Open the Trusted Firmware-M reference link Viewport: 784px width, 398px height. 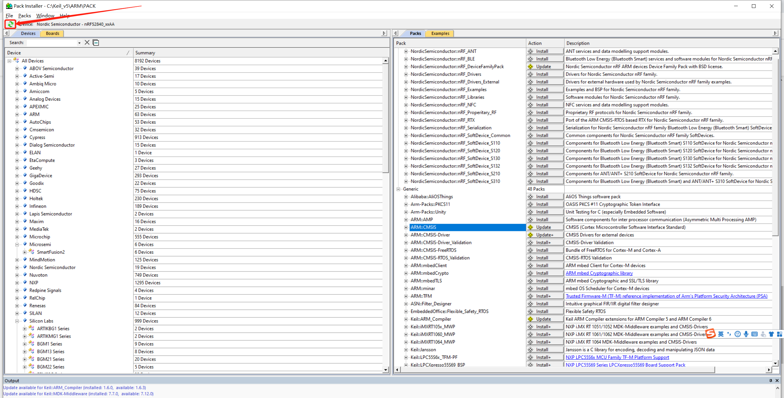tap(666, 296)
